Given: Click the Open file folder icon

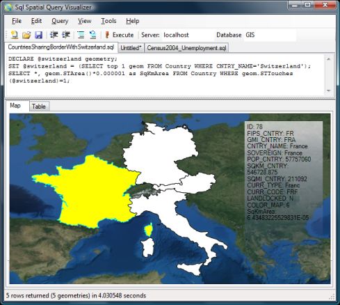Looking at the screenshot, I should [x=26, y=35].
